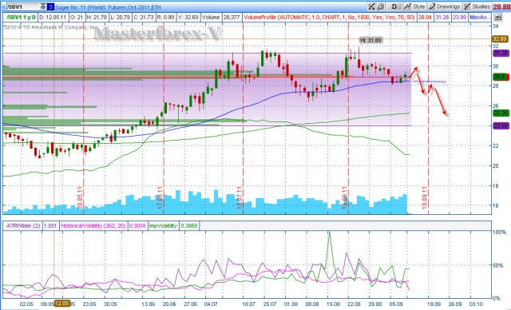
Task: Click the VolumeProfile study label
Action: [x=329, y=17]
